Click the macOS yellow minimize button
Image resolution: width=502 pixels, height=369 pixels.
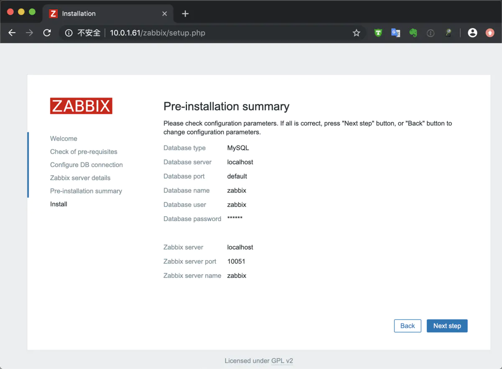(x=21, y=12)
